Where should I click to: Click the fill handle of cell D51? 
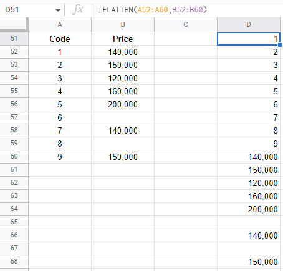(280, 45)
